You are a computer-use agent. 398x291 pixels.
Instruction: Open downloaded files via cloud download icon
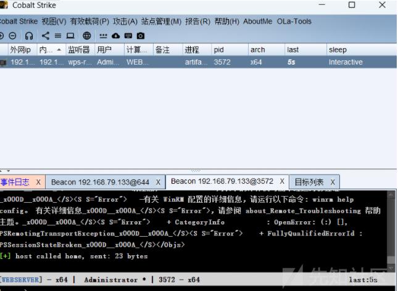[116, 36]
